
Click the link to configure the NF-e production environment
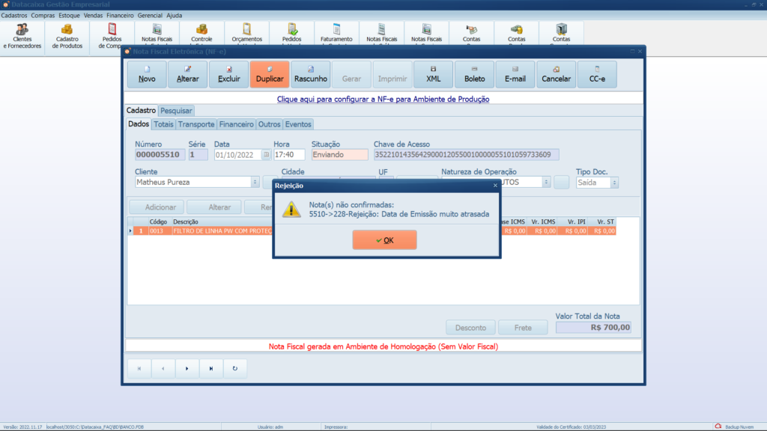383,99
